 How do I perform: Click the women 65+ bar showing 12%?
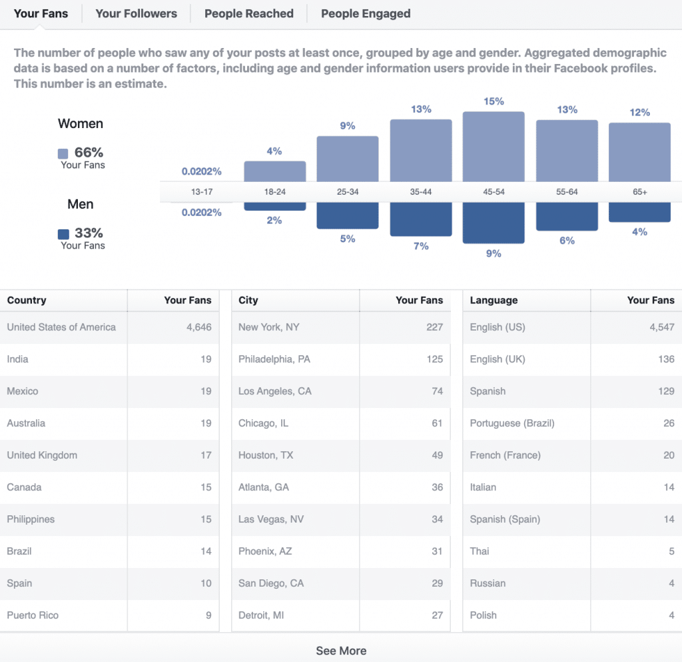639,152
